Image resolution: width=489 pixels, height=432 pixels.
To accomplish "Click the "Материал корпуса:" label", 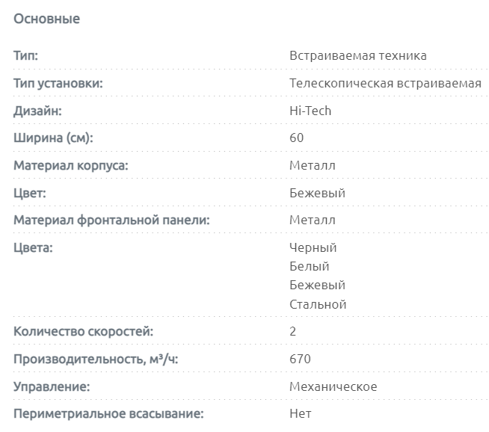I will tap(71, 165).
